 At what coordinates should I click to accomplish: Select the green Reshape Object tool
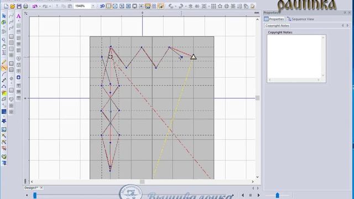point(4,22)
